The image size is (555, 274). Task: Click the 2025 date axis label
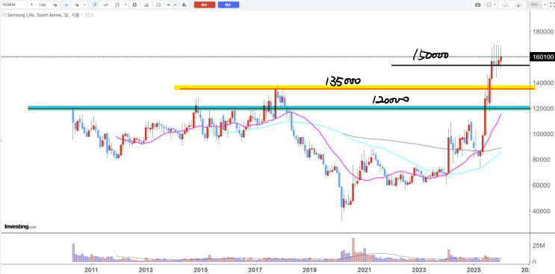[474, 270]
